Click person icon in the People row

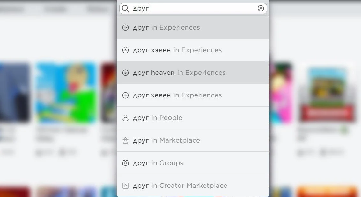[x=125, y=118]
